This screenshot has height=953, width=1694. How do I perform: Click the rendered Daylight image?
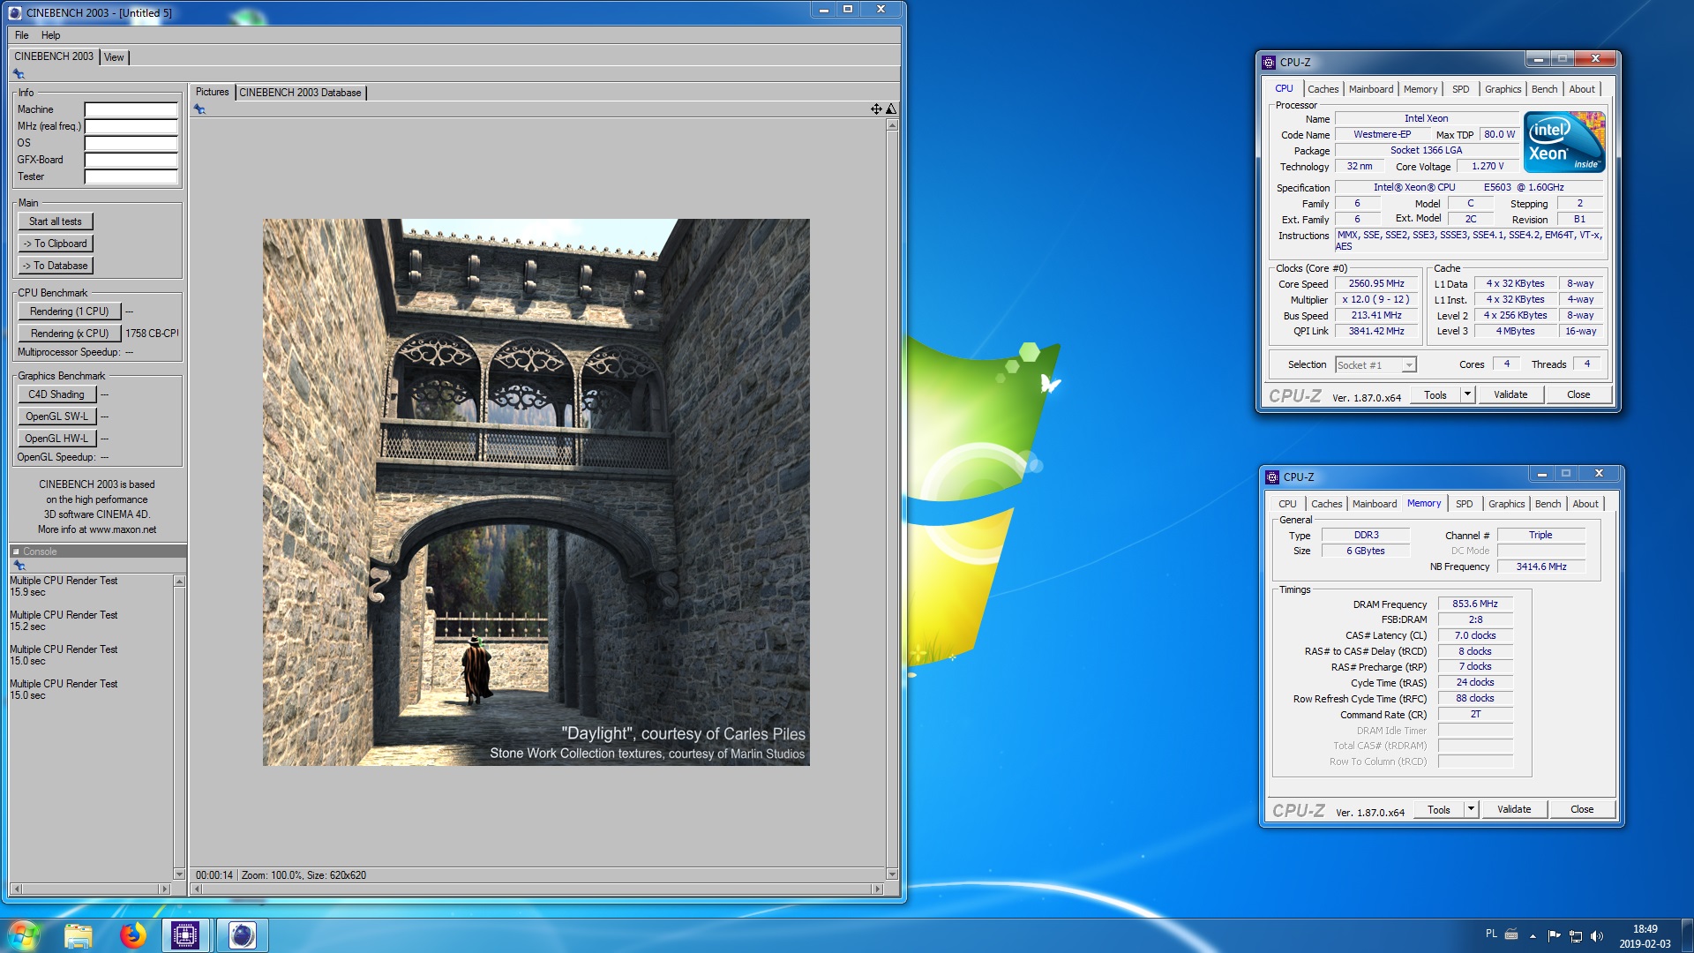536,492
